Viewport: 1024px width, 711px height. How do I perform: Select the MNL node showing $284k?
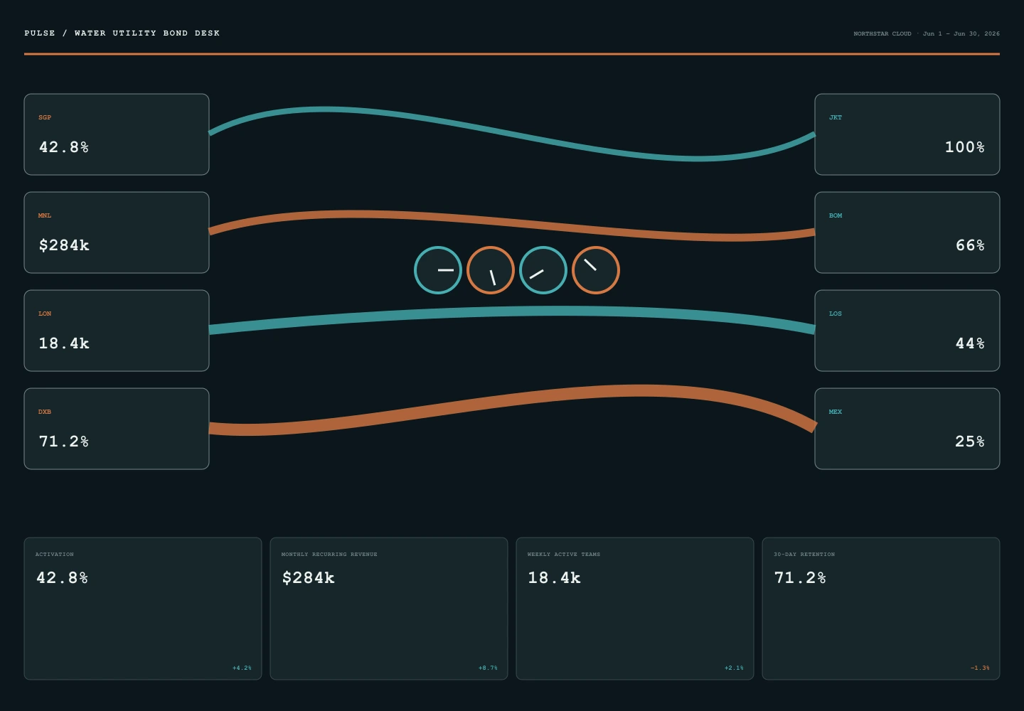pos(117,232)
